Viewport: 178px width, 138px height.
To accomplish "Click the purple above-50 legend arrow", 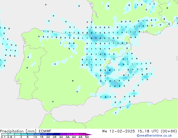I will click(89, 134).
